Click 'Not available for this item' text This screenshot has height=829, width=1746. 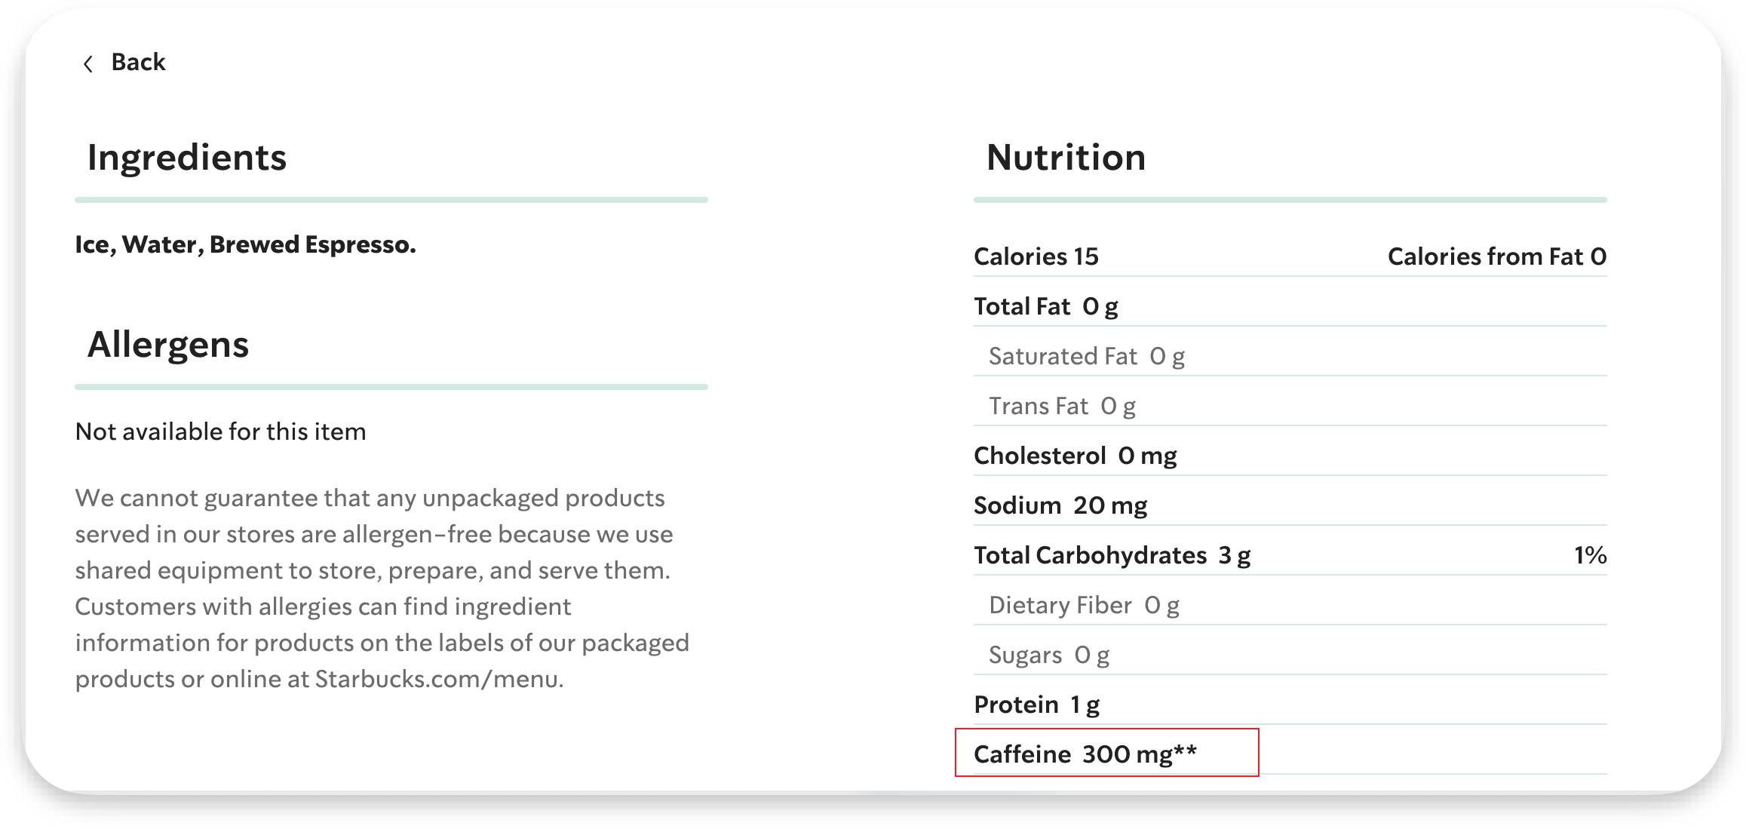(220, 431)
